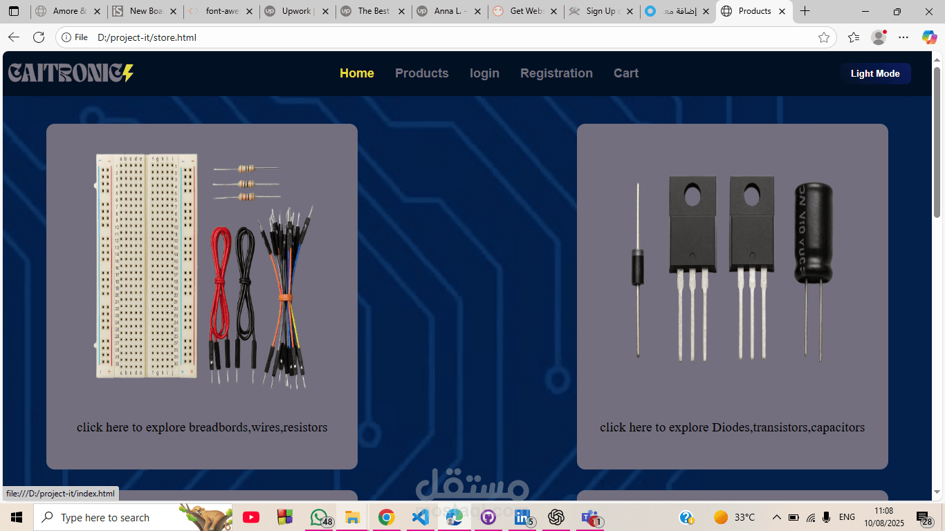Click the Caitronic logo in the header
The height and width of the screenshot is (531, 945).
click(71, 73)
